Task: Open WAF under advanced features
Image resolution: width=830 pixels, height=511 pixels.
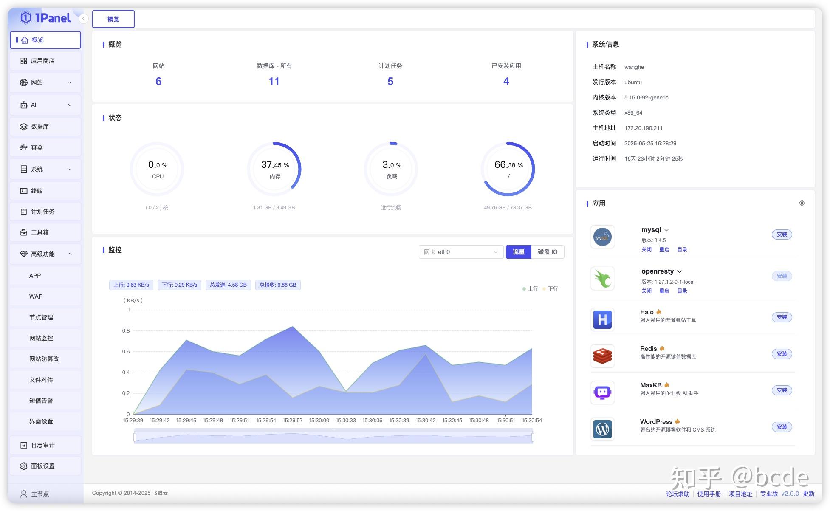Action: pyautogui.click(x=36, y=296)
